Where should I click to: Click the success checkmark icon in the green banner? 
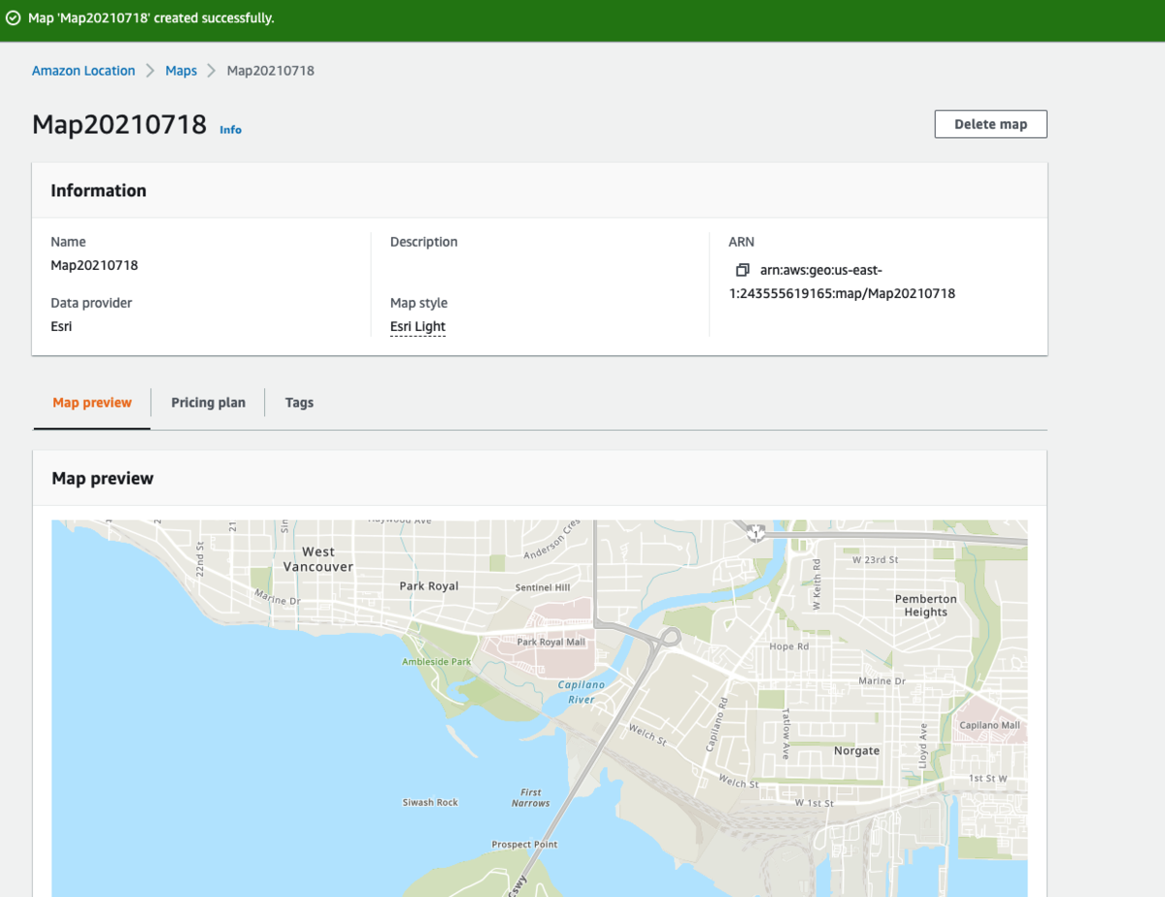(14, 18)
